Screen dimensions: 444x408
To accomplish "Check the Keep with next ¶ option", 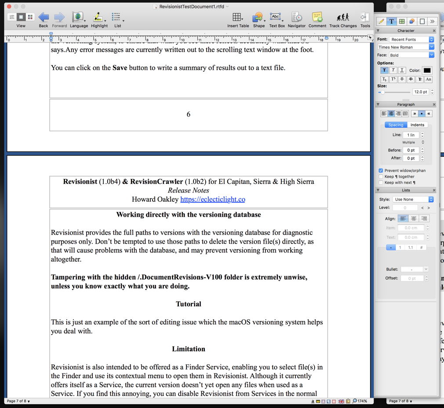I will tap(381, 182).
